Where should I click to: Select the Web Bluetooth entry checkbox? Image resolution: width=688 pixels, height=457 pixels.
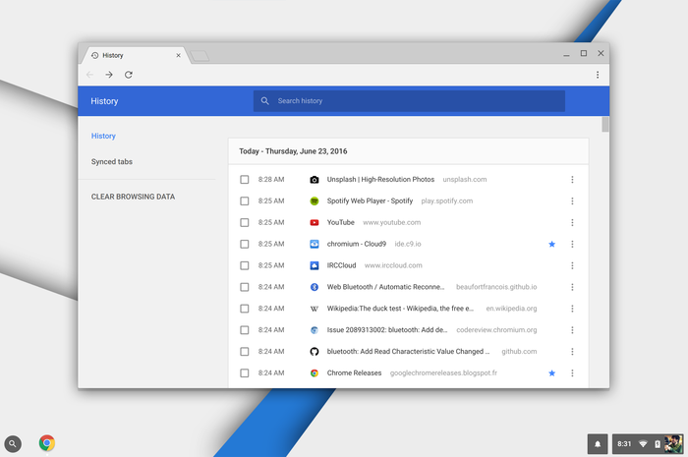coord(245,287)
